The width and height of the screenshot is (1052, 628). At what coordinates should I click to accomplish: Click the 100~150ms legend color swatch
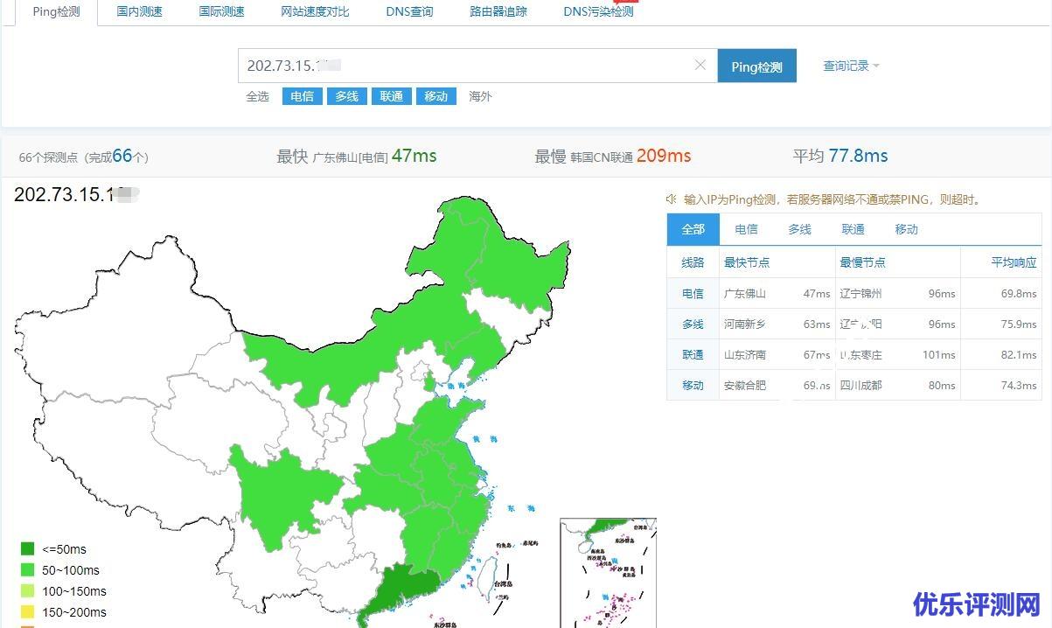[27, 591]
